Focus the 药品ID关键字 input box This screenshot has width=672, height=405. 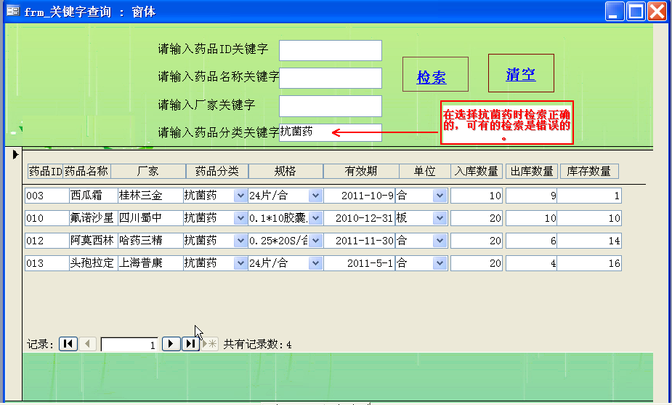coord(331,51)
